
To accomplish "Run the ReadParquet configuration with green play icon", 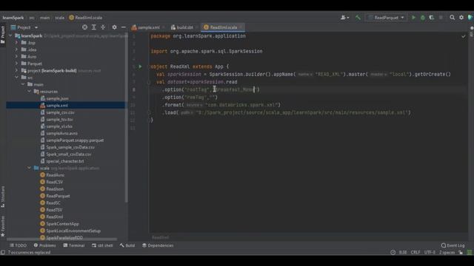I will tap(413, 18).
